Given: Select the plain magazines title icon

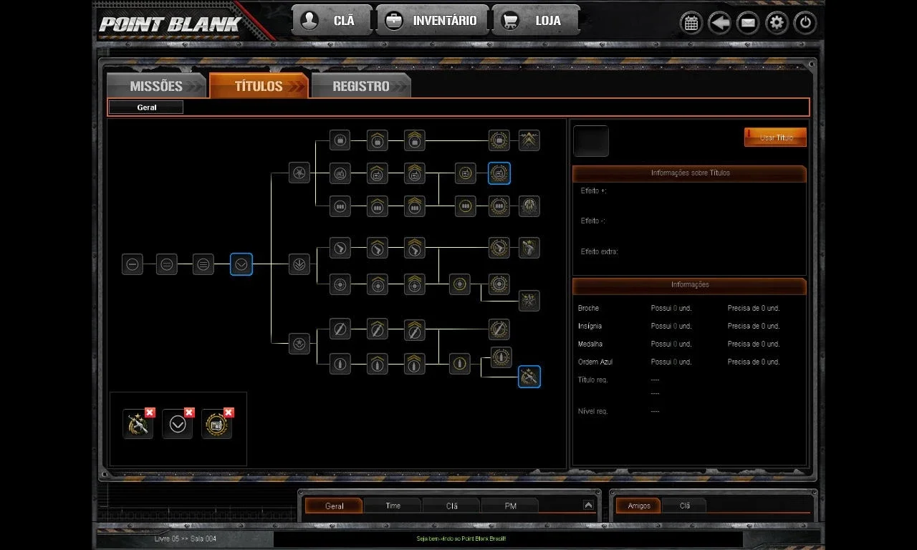Looking at the screenshot, I should 340,206.
